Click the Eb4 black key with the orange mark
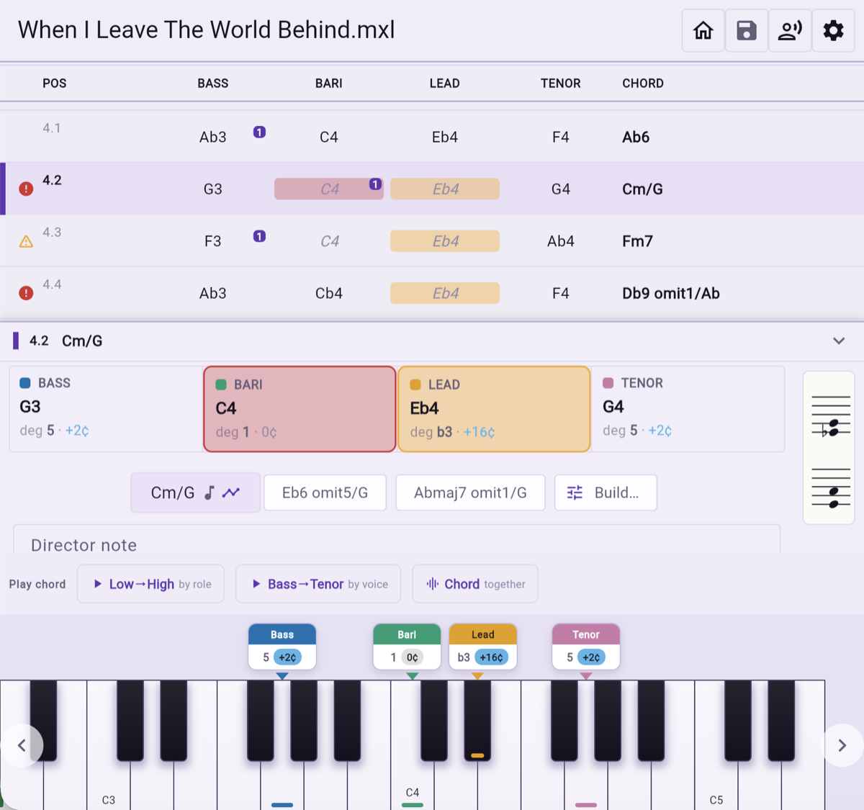 coord(477,720)
